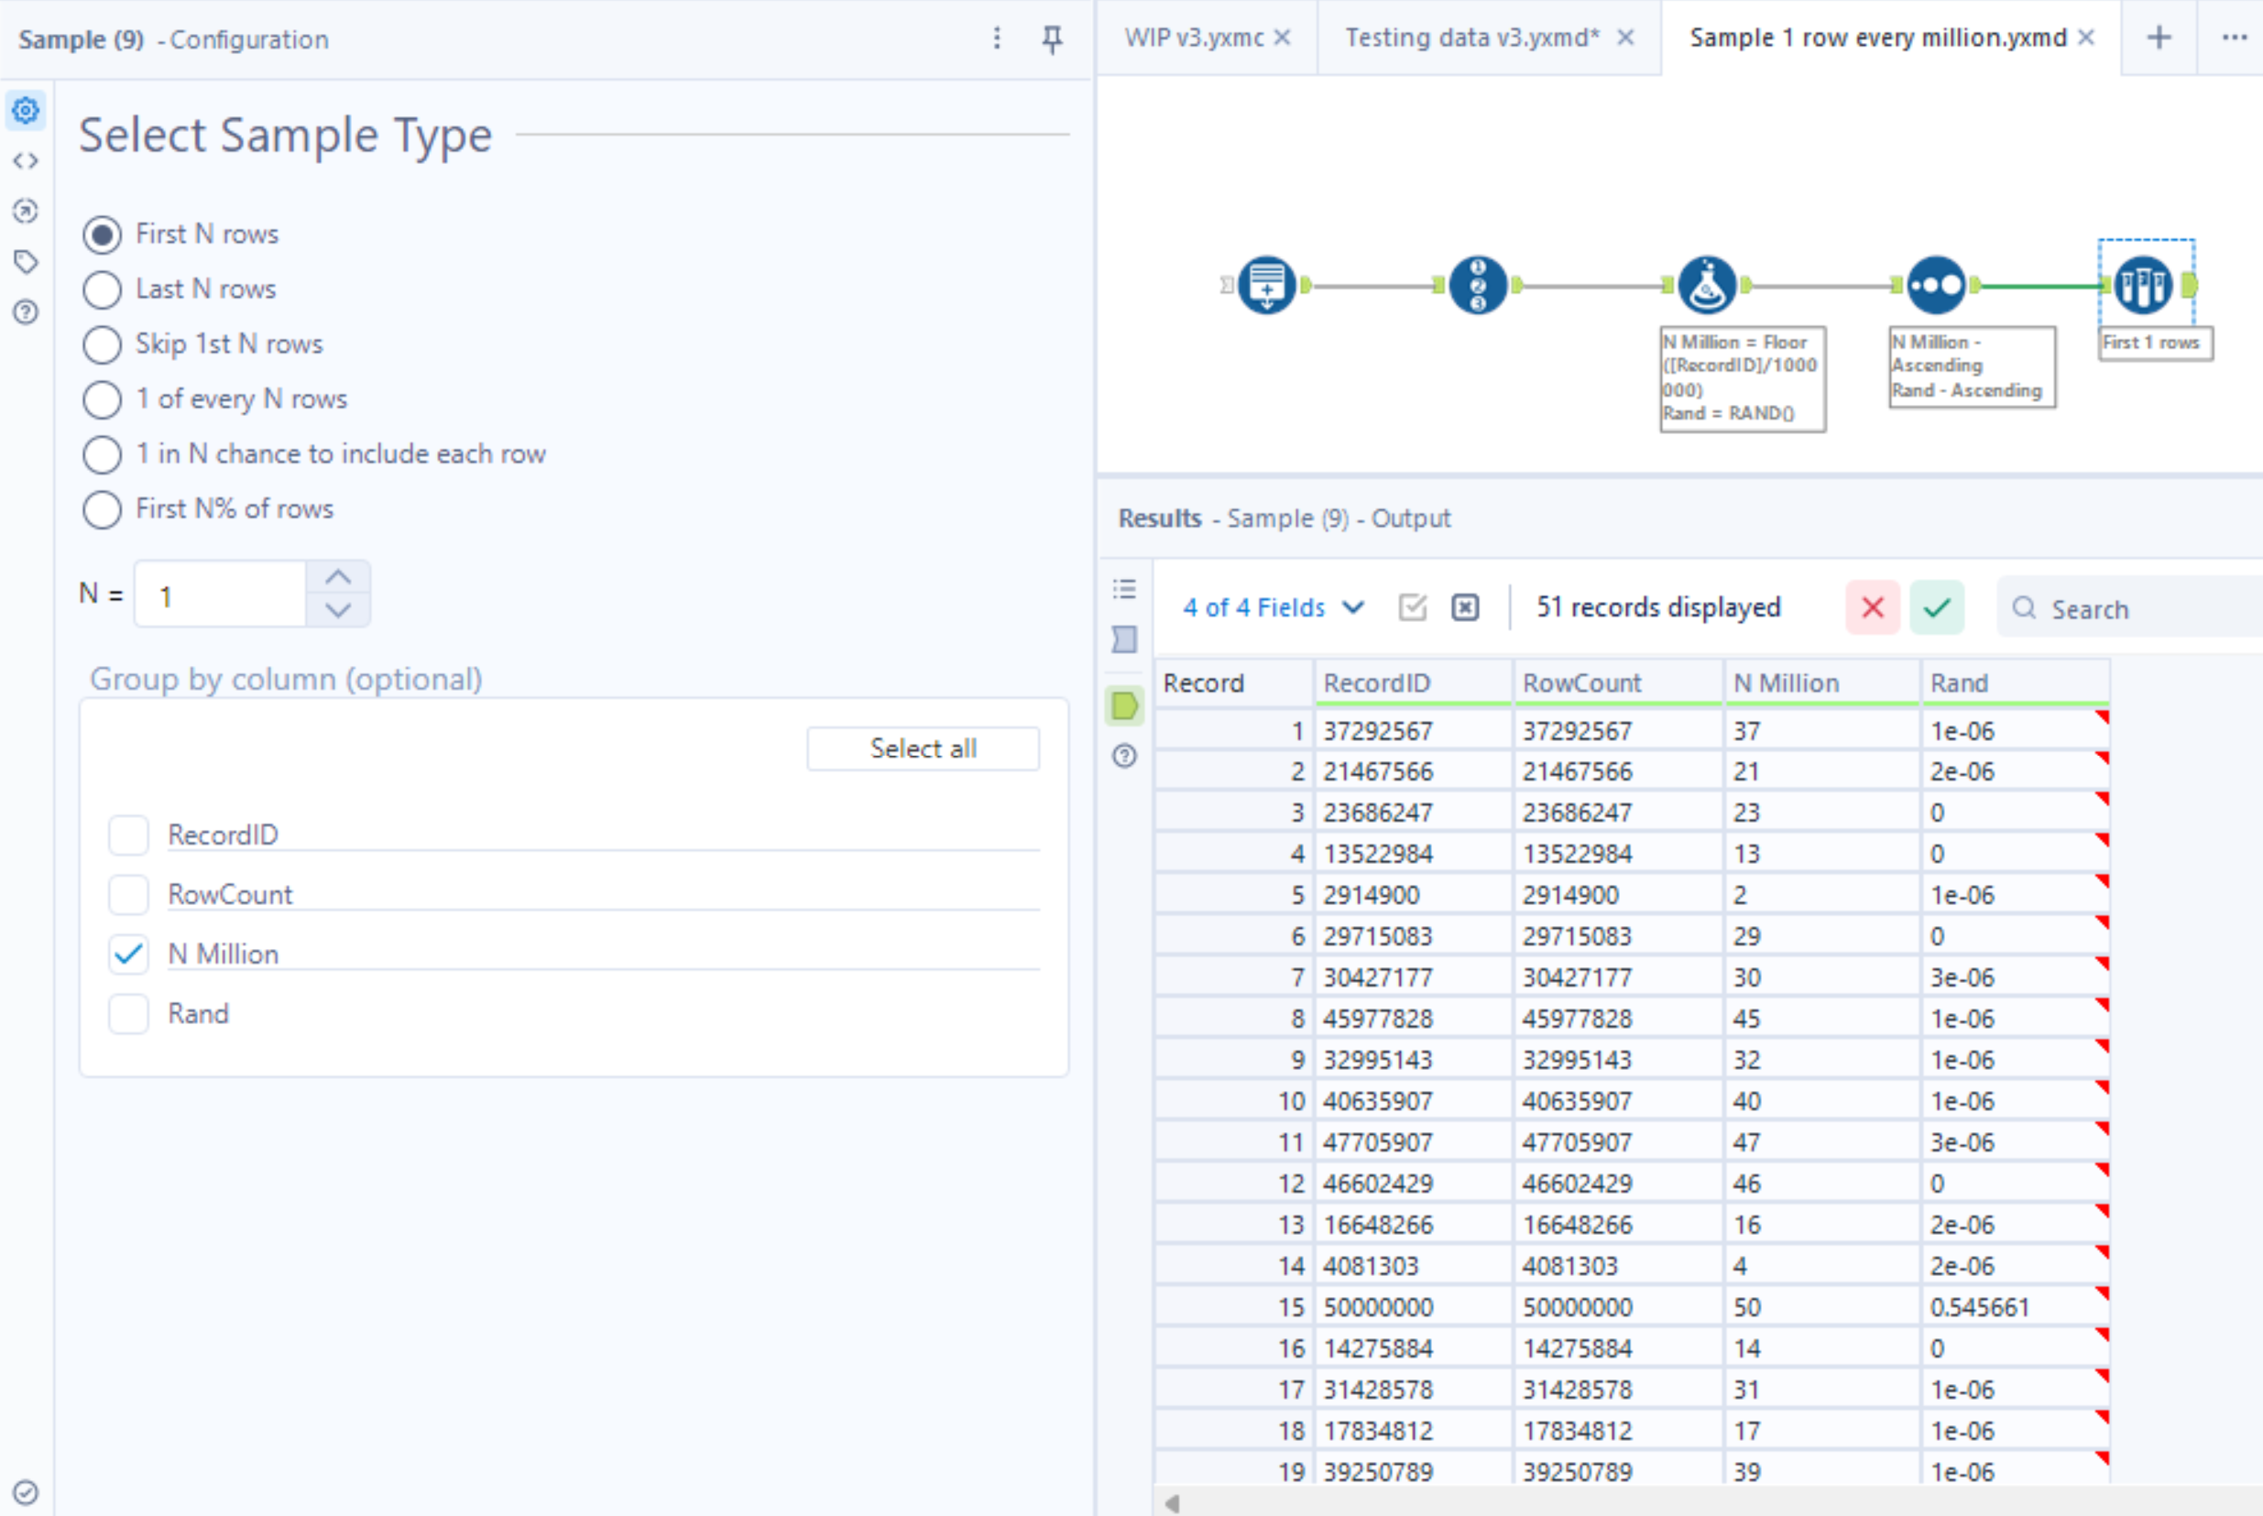Uncheck the N Million group-by checkbox

coord(127,954)
